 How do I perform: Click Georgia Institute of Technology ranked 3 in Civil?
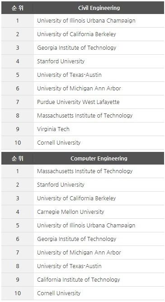(x=77, y=47)
